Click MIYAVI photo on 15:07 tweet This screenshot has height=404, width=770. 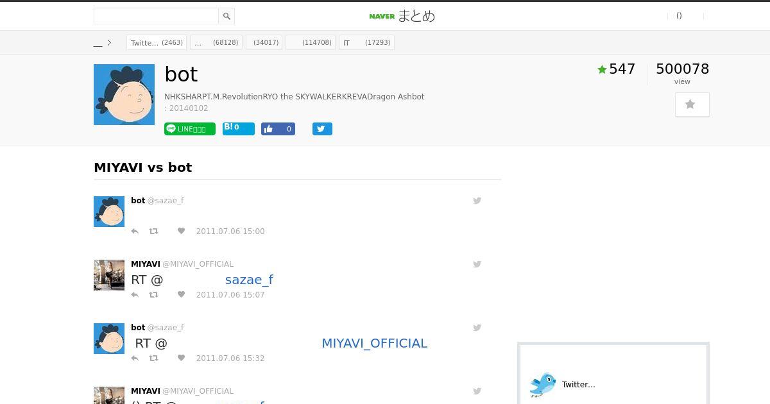coord(109,275)
